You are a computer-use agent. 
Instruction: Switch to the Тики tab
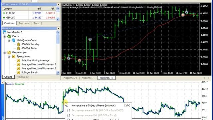[36, 23]
